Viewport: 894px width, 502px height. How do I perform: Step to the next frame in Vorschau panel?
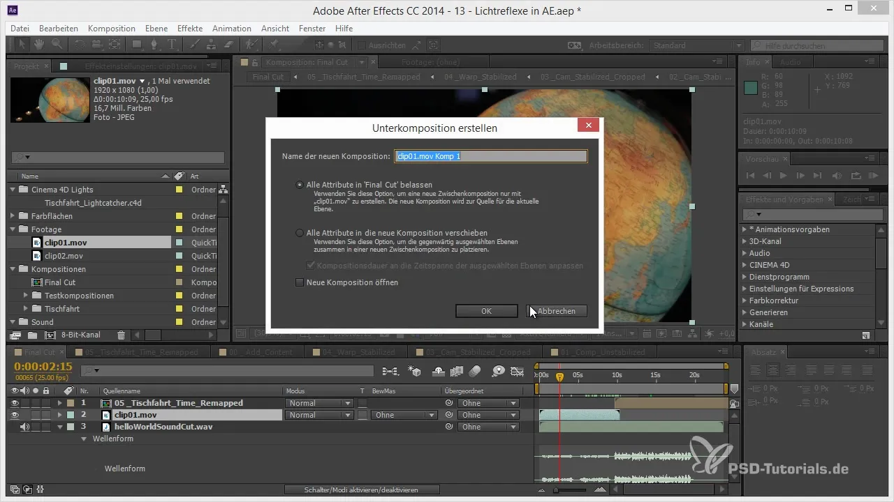click(x=800, y=175)
